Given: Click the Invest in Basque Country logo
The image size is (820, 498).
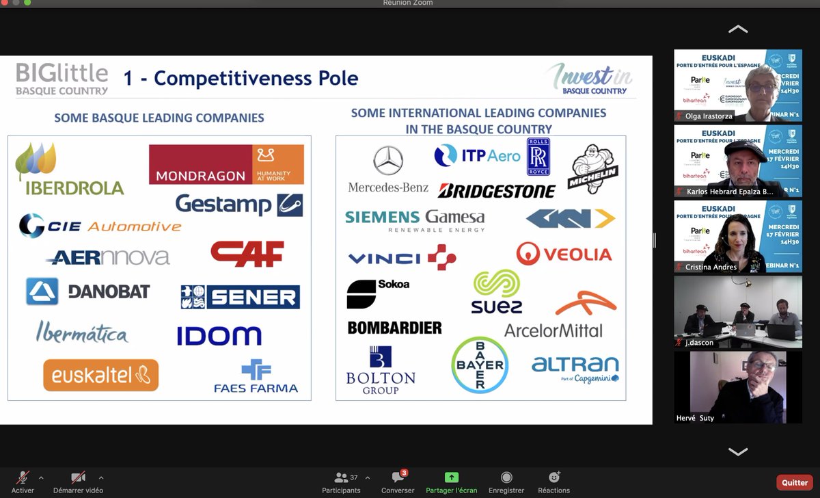Looking at the screenshot, I should click(x=588, y=79).
